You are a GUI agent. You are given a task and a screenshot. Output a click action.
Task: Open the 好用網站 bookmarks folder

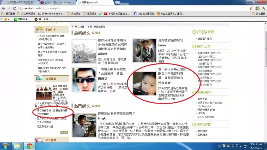pos(90,14)
